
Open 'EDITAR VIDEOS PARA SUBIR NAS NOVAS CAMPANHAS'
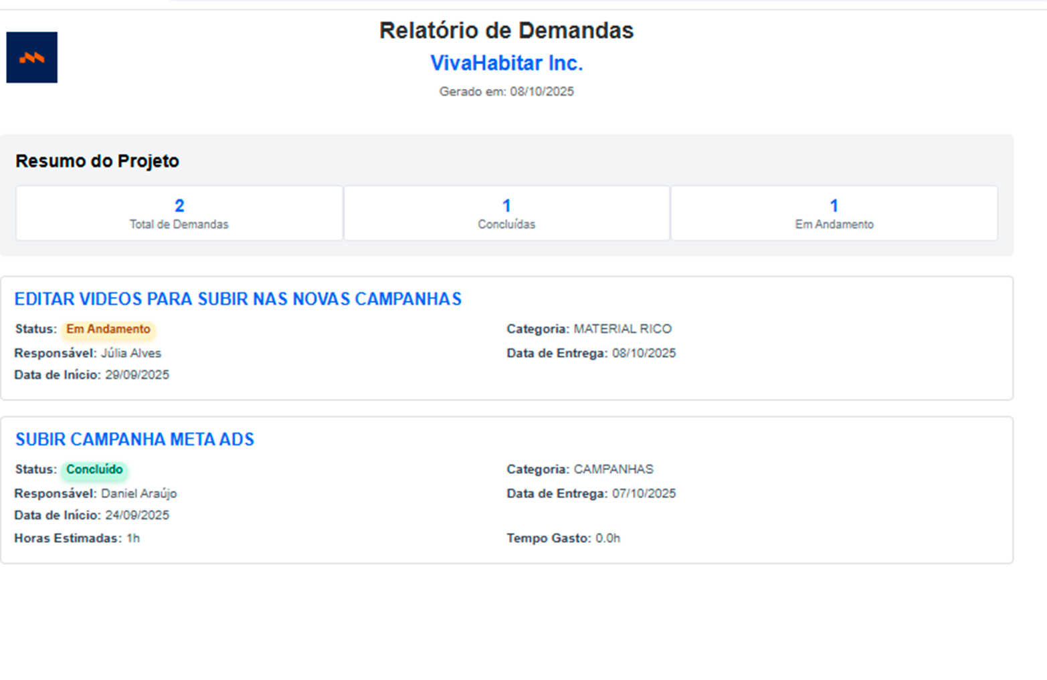pos(238,299)
